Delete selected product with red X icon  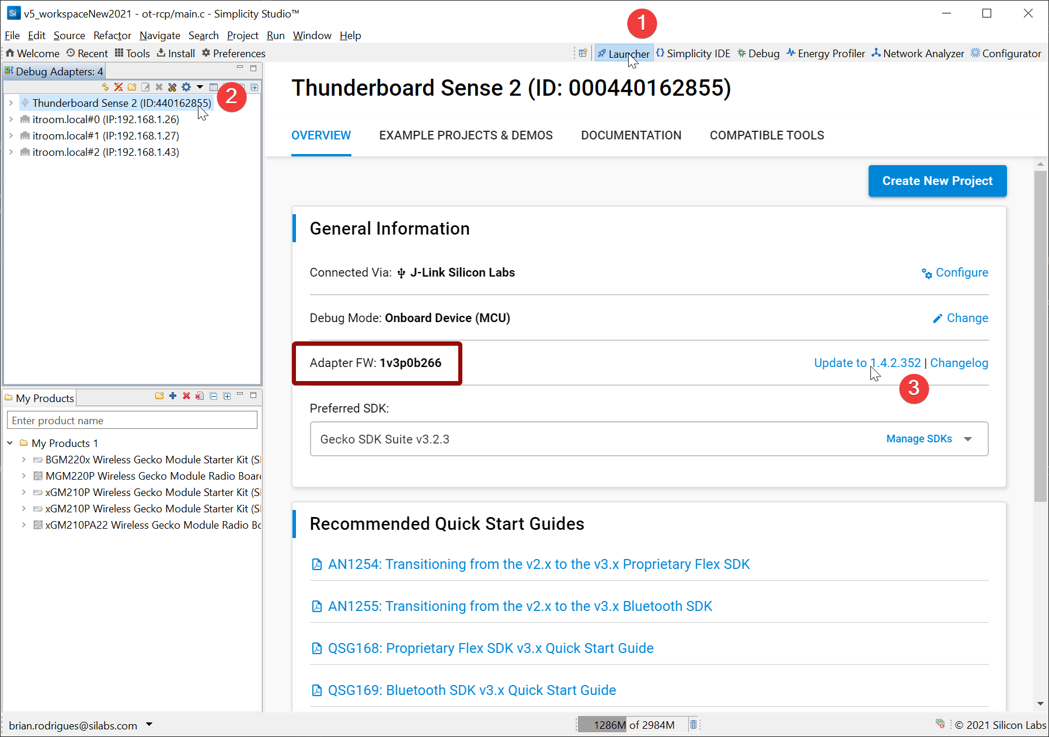[187, 396]
